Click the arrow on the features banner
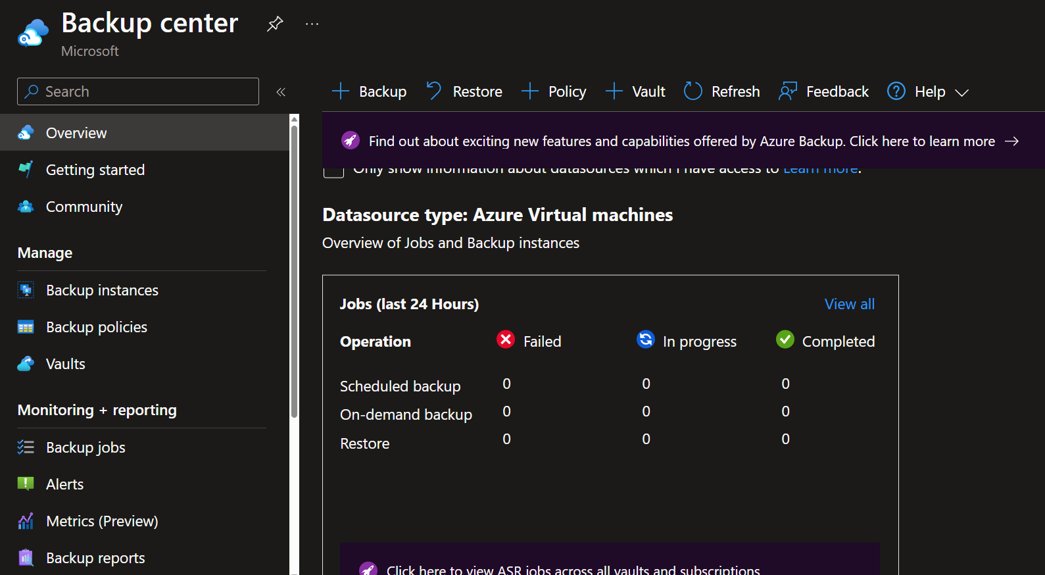The height and width of the screenshot is (575, 1045). pos(1011,141)
